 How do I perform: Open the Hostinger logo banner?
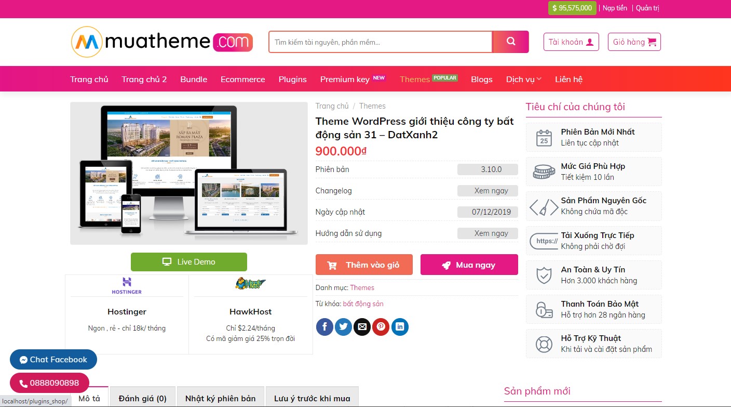127,285
